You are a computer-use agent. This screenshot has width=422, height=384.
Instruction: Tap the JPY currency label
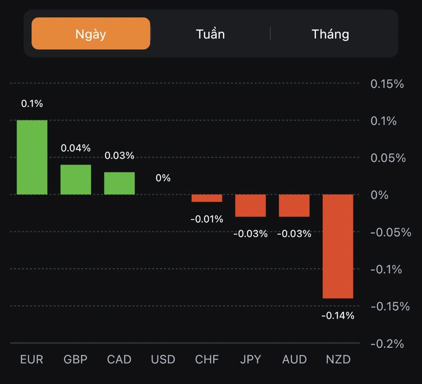point(250,359)
